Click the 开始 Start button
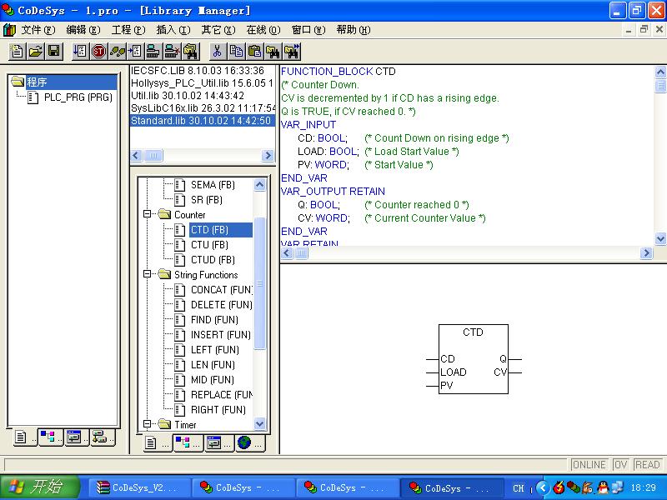Viewport: 667px width, 500px height. pyautogui.click(x=39, y=487)
